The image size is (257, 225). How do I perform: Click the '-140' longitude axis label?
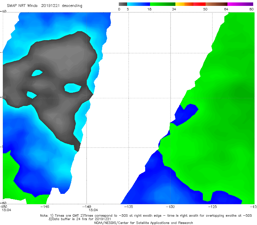(x=86, y=207)
